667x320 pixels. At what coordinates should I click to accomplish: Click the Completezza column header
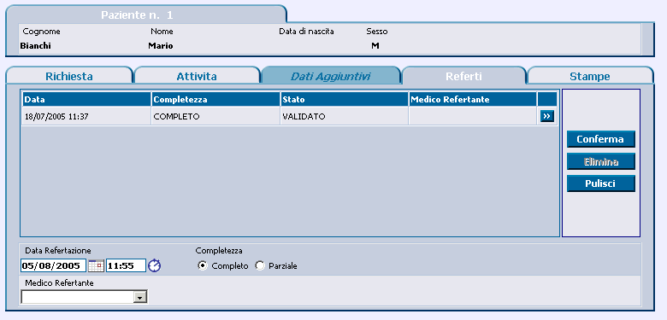215,100
